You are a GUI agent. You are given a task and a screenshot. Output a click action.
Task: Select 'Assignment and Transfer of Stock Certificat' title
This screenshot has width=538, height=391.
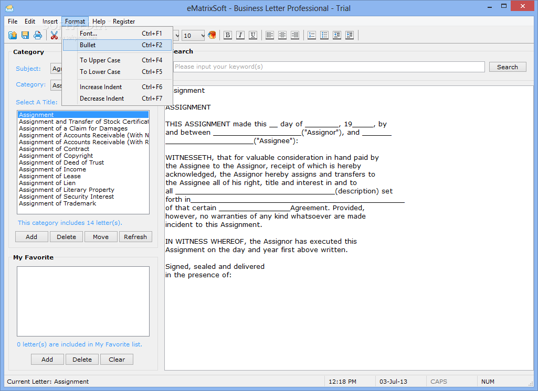83,122
